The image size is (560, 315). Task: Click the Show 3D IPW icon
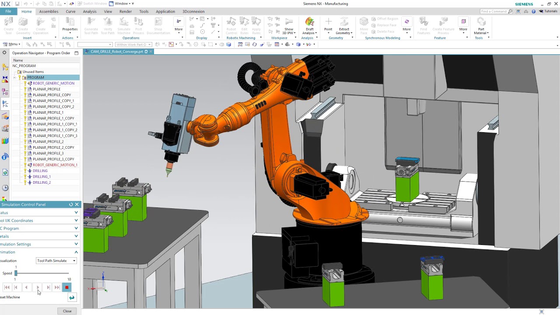[x=289, y=26]
